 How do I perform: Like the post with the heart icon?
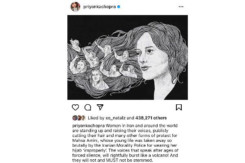[75, 108]
